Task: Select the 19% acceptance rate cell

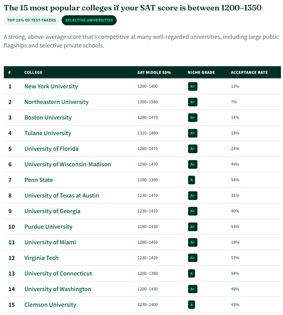Action: click(x=235, y=243)
